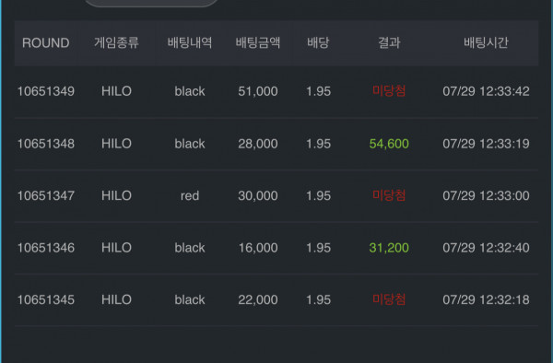Select the 게임종류 column header
The width and height of the screenshot is (553, 363).
(x=116, y=43)
